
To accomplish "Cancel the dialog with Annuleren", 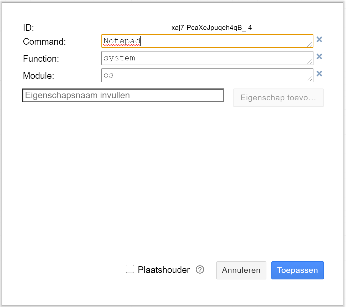I will click(241, 270).
